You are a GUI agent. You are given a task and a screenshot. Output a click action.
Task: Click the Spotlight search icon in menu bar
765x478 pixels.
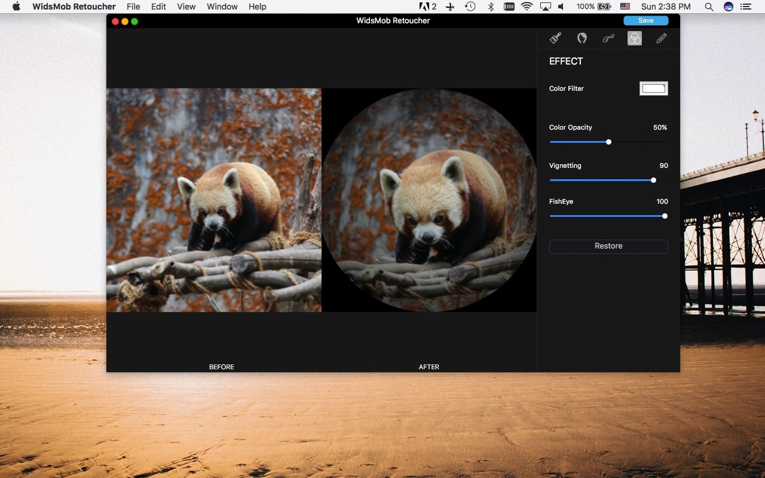[x=708, y=7]
